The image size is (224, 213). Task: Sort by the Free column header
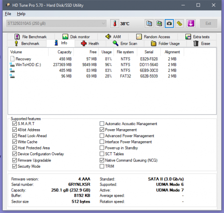point(86,52)
